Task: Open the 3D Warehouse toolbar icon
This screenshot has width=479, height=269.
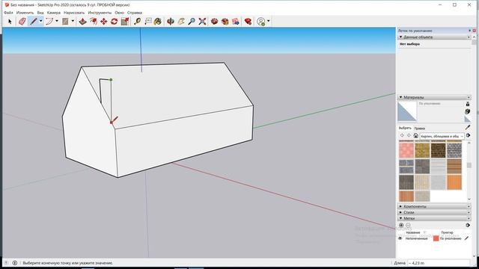Action: [215, 22]
